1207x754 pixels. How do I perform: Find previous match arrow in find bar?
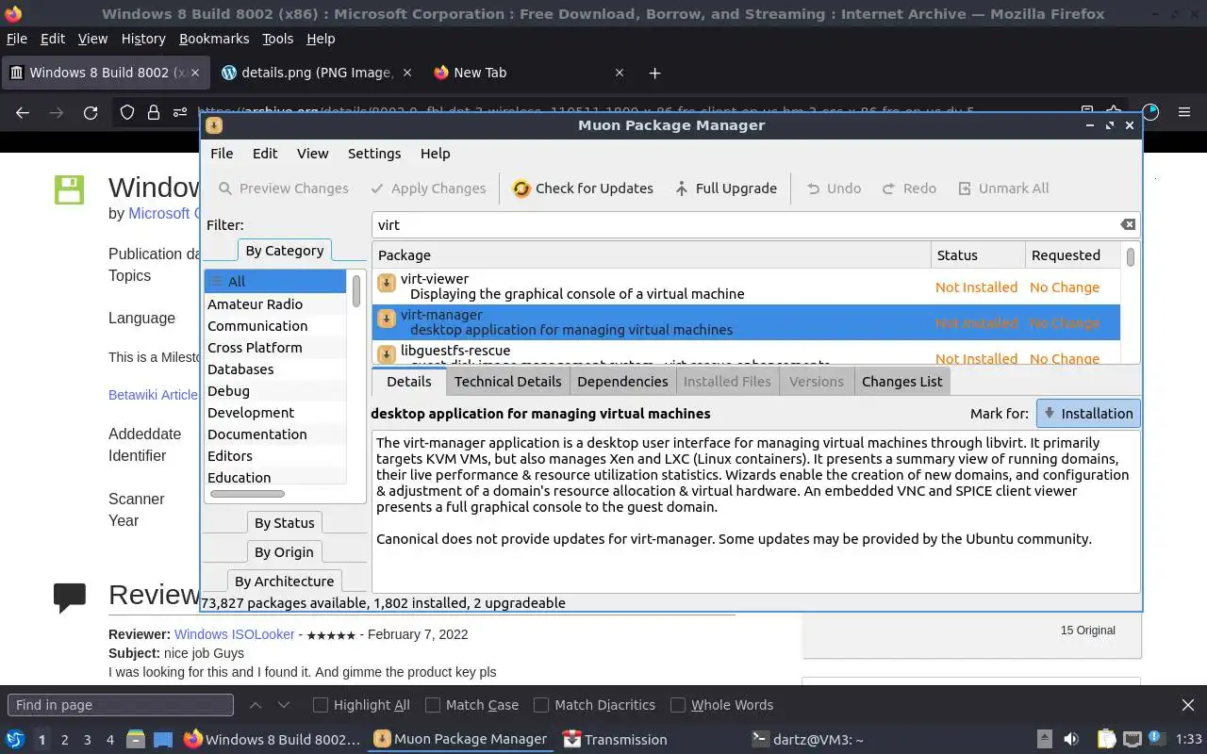pyautogui.click(x=256, y=705)
